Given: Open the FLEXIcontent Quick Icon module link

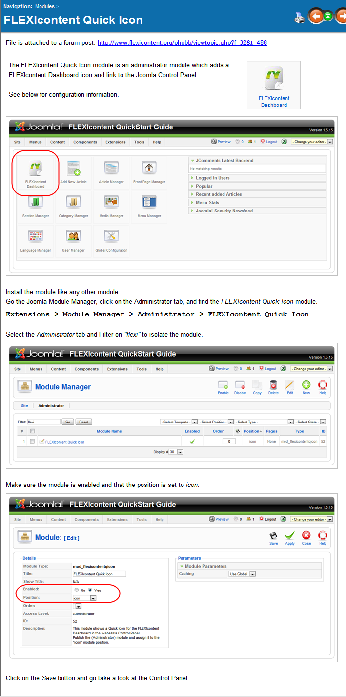Looking at the screenshot, I should pyautogui.click(x=64, y=442).
